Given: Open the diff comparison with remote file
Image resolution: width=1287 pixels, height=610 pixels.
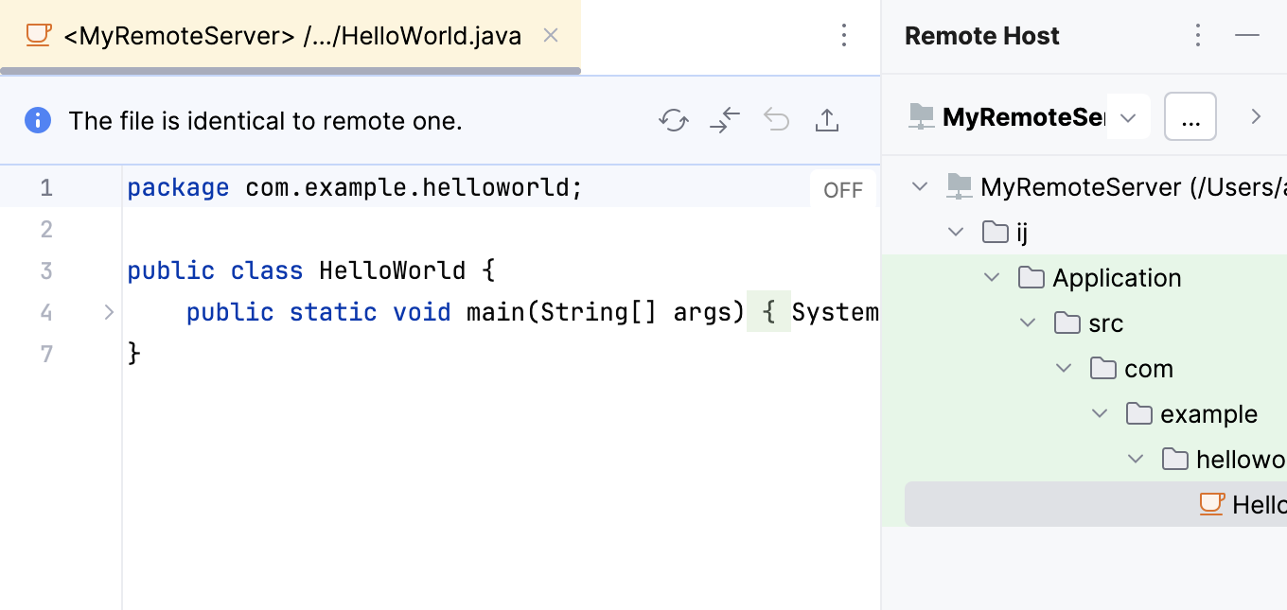Looking at the screenshot, I should coord(724,120).
